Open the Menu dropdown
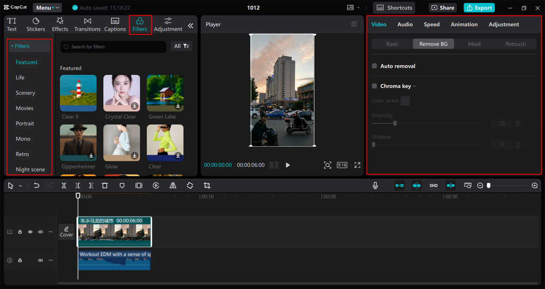The image size is (545, 289). 47,8
